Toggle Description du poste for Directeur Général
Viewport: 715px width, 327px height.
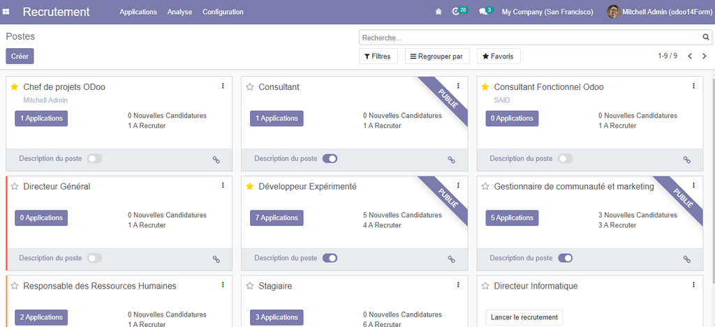click(94, 258)
